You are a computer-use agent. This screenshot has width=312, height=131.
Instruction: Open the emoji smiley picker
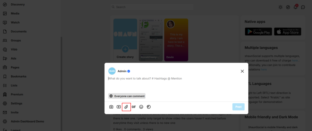click(141, 107)
